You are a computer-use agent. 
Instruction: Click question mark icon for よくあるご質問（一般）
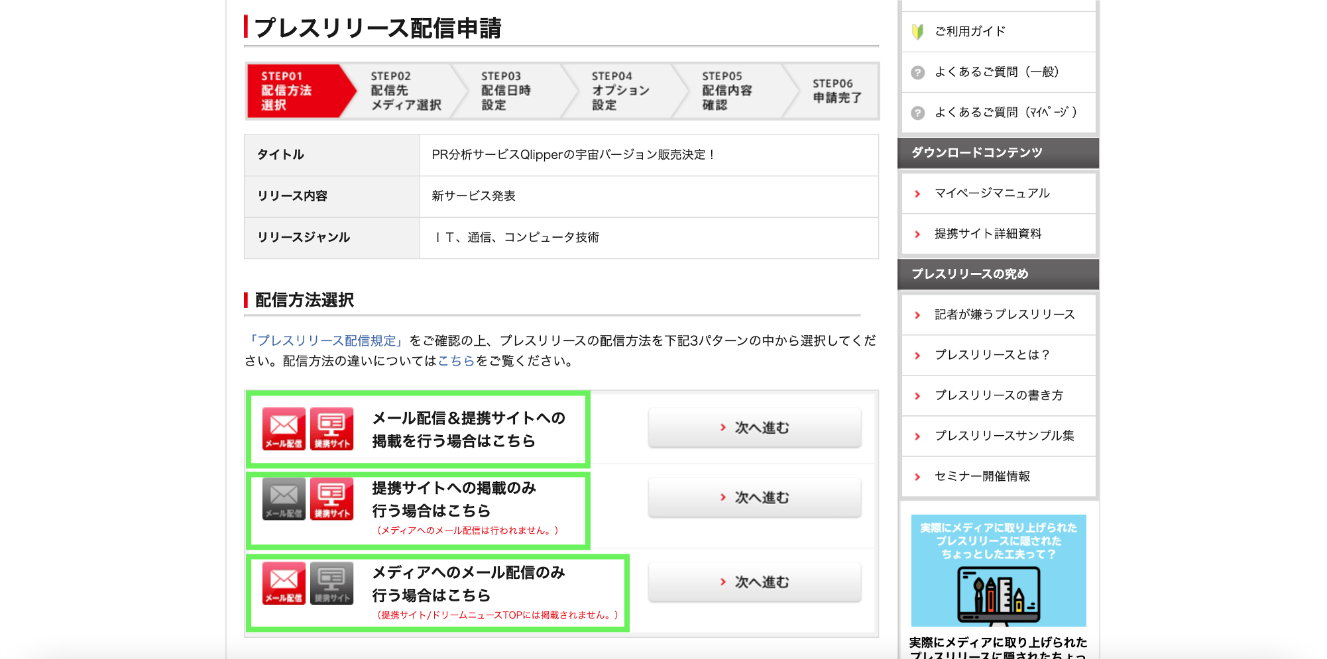(x=917, y=72)
